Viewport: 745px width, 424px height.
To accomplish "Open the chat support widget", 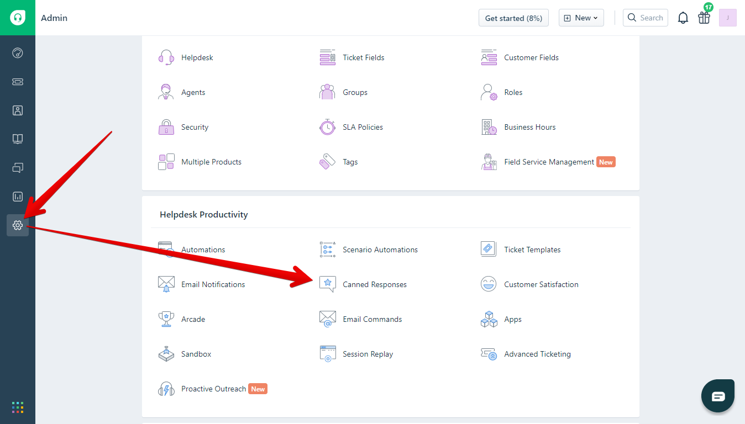I will pos(718,396).
